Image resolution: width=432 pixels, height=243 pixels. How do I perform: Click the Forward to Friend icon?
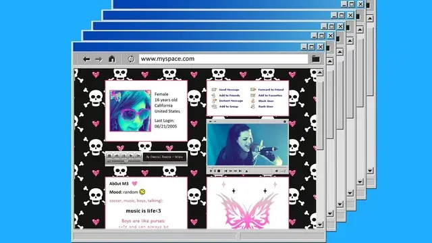coord(253,90)
